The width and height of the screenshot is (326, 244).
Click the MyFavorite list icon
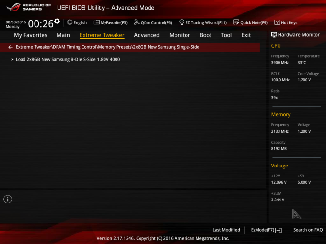(97, 22)
